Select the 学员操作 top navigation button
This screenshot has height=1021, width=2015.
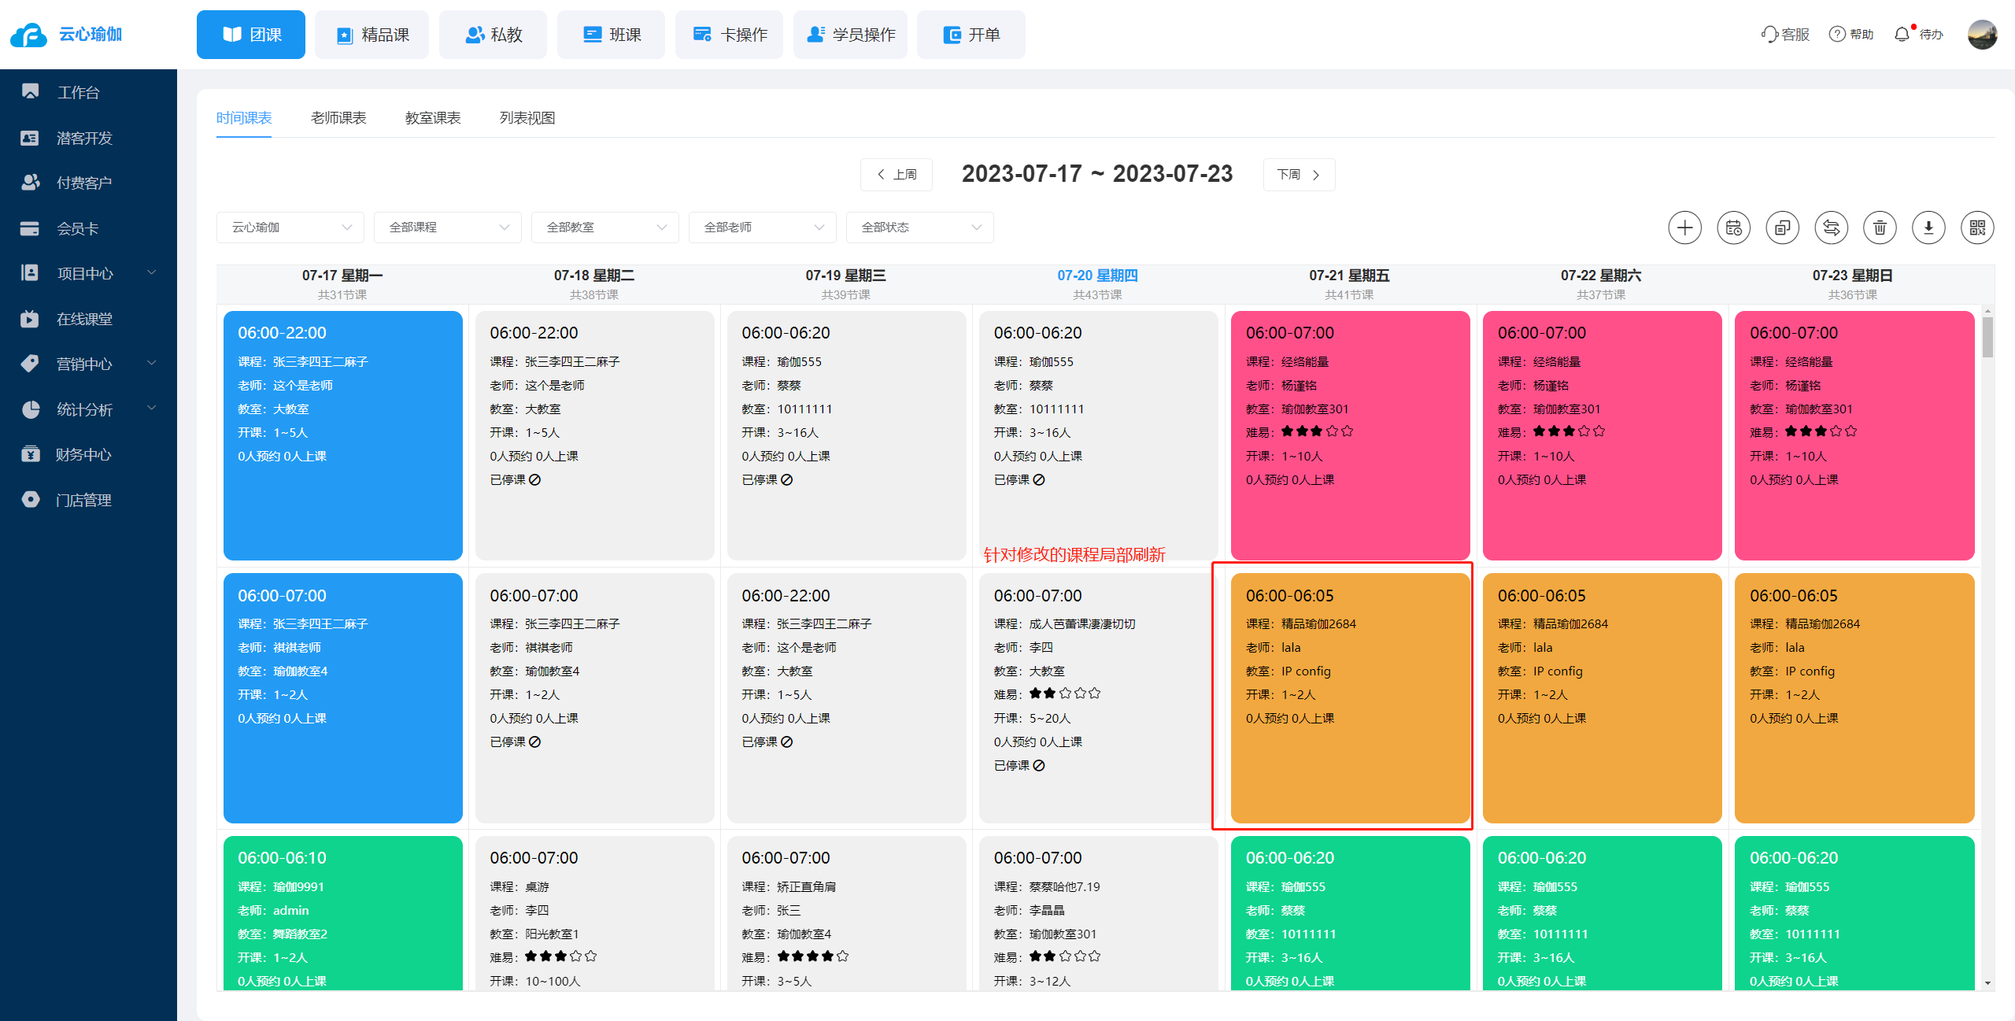[x=850, y=35]
